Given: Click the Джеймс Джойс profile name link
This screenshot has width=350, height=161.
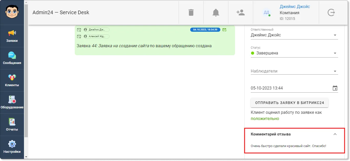Looking at the screenshot, I should pos(295,7).
